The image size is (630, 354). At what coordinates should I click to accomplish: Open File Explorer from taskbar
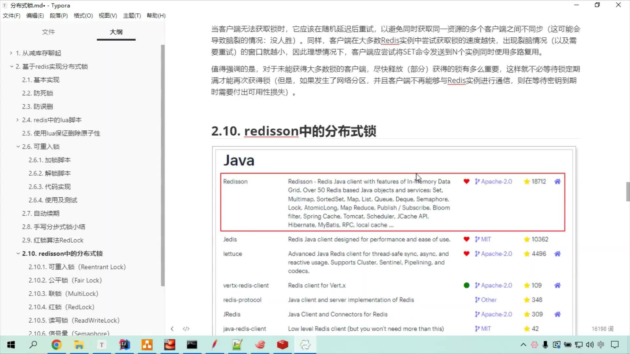click(79, 345)
